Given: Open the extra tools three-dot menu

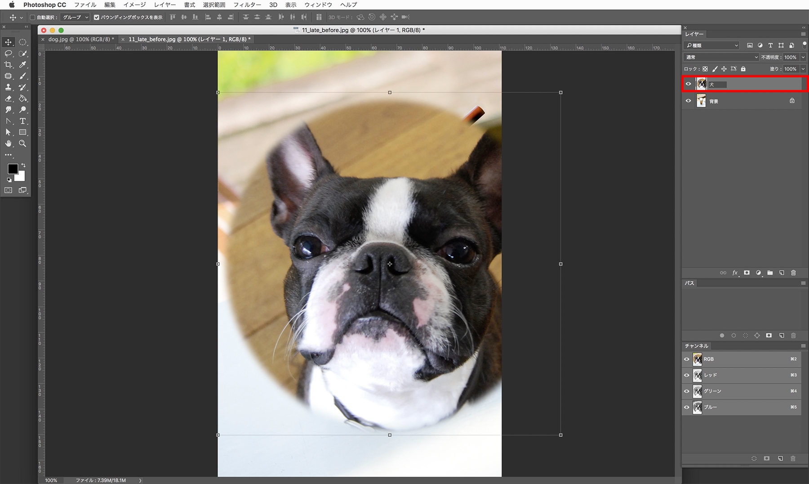Looking at the screenshot, I should 9,155.
